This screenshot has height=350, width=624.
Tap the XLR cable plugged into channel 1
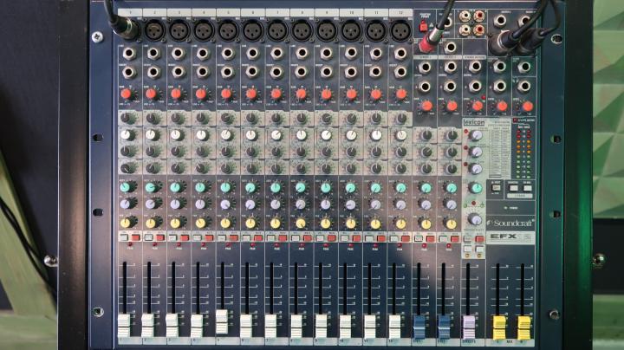(x=125, y=28)
